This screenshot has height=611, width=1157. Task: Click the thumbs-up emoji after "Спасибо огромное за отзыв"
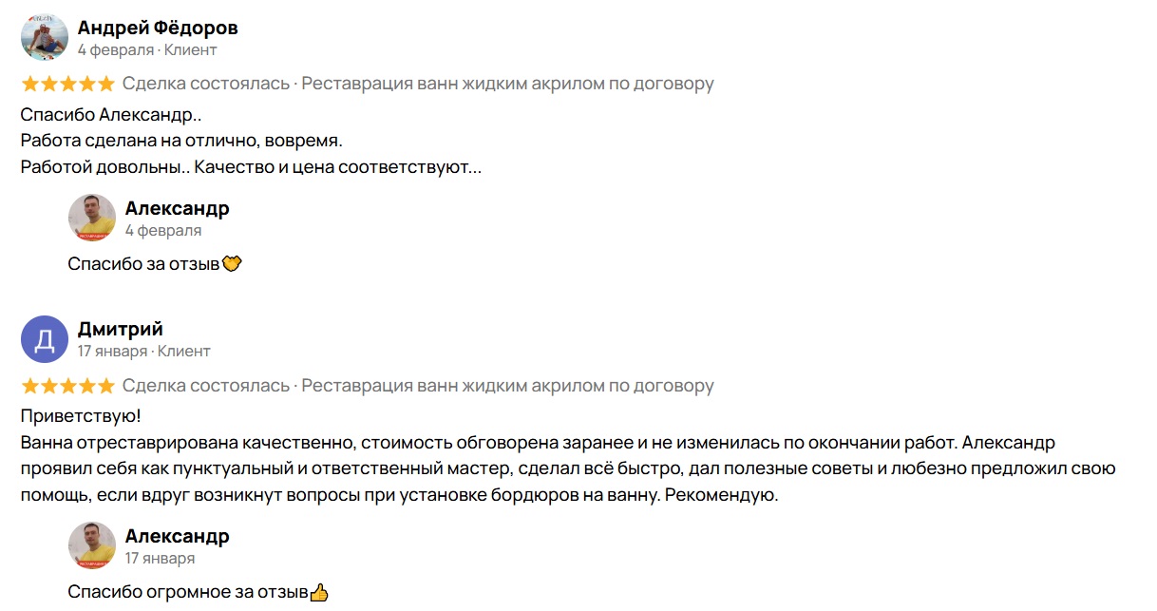tap(319, 593)
